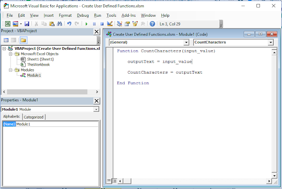
Task: Click the Full Module View button
Action: pos(115,181)
